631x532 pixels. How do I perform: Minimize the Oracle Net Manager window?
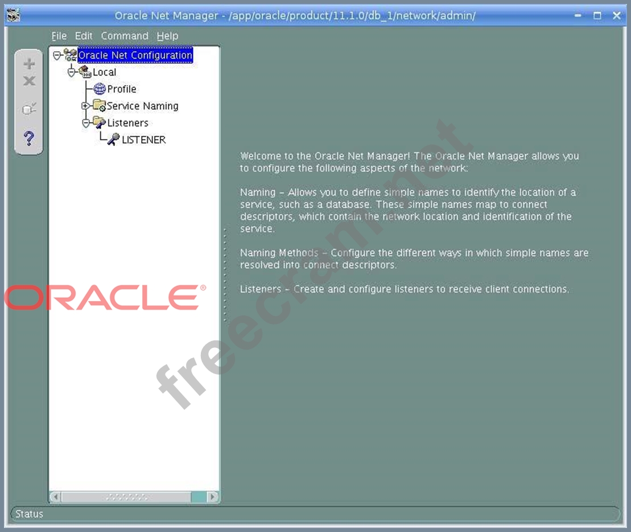coord(578,16)
